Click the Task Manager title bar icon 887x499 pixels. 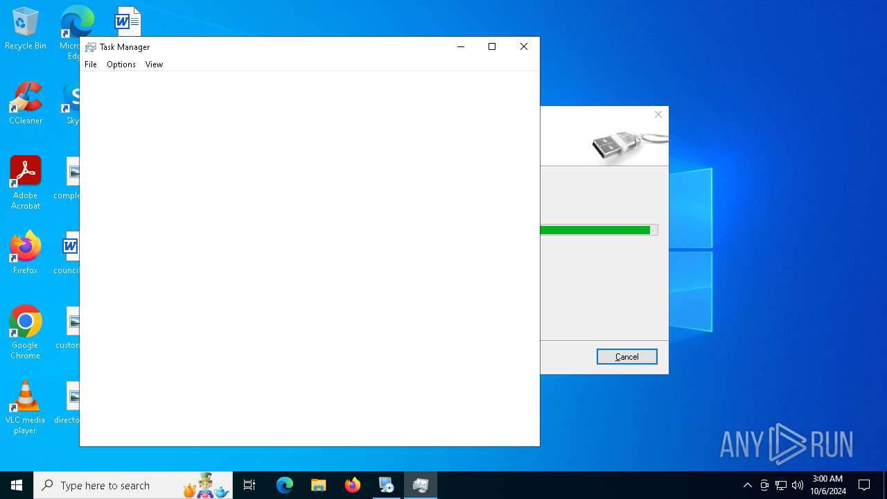pos(91,47)
